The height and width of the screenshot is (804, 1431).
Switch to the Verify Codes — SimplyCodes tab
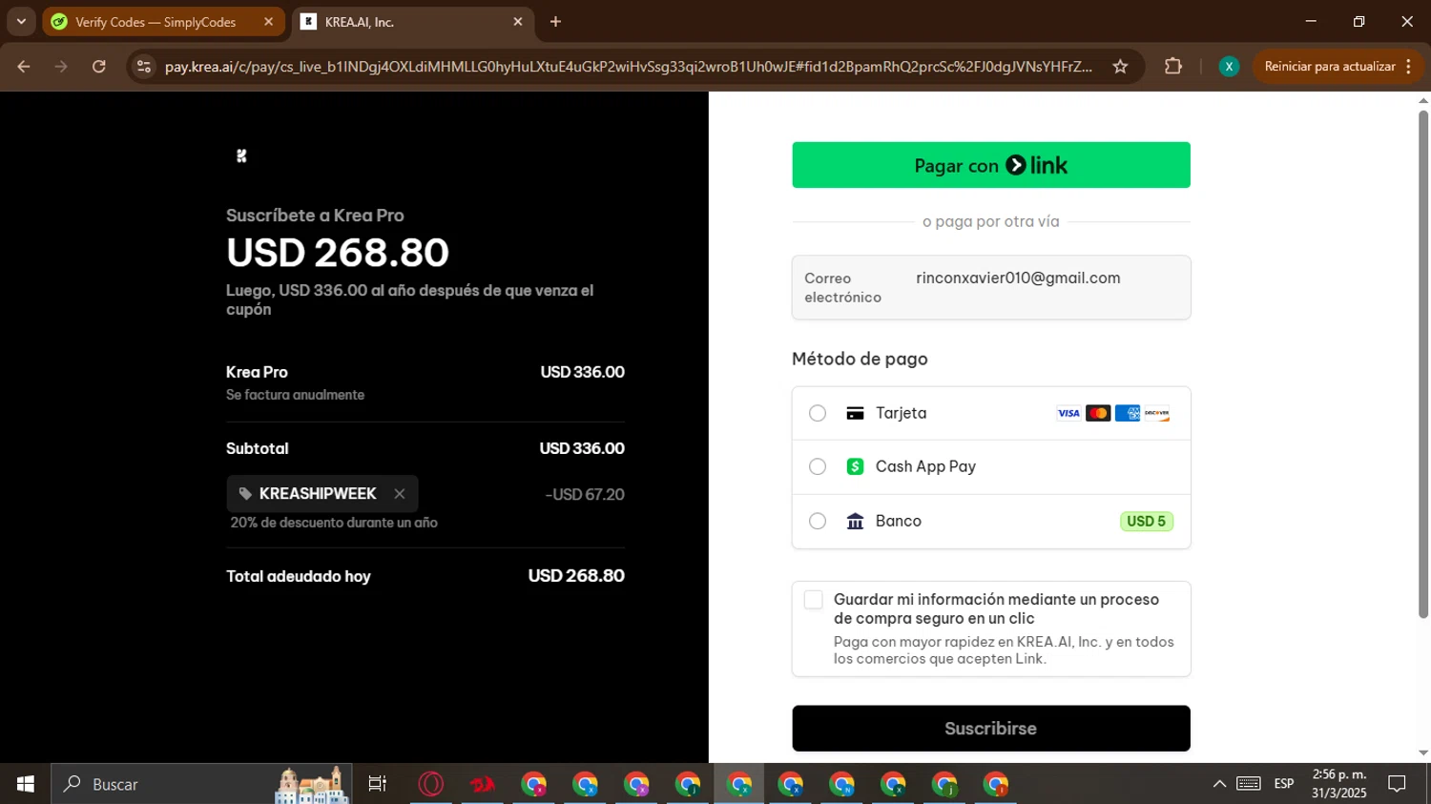tap(163, 22)
